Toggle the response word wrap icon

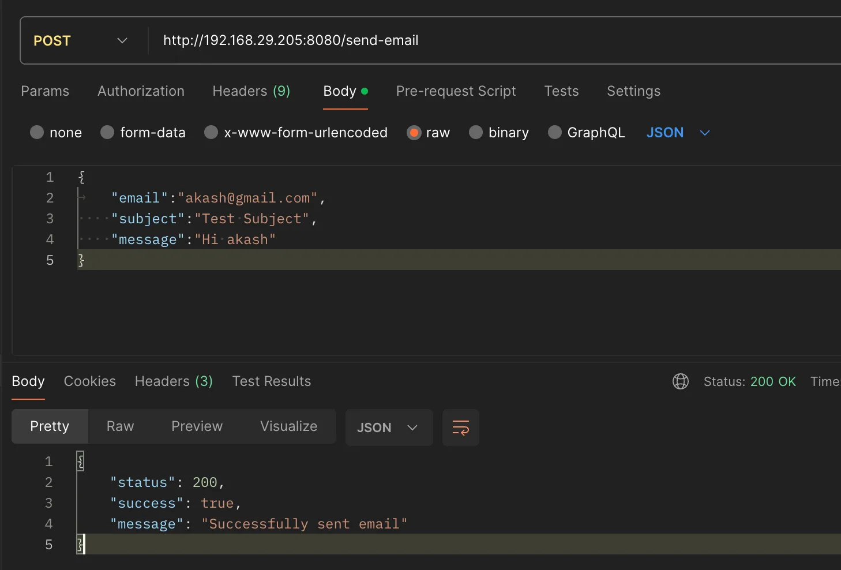point(460,427)
